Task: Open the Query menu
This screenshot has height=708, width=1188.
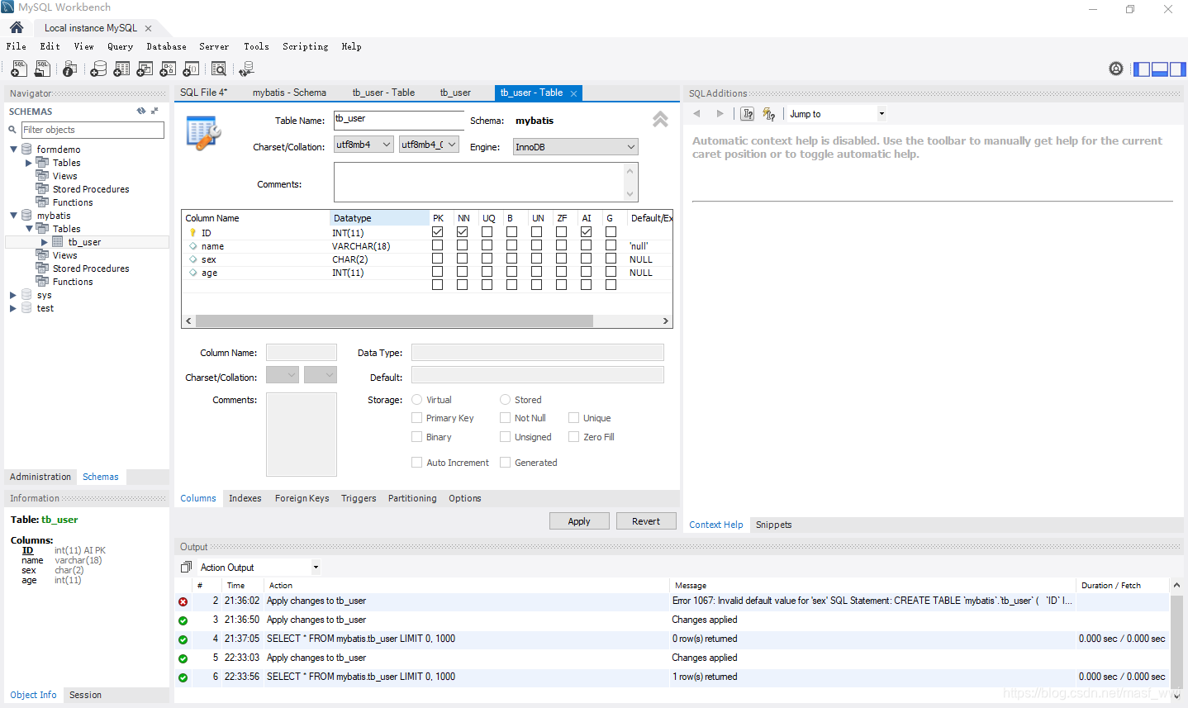Action: point(121,47)
